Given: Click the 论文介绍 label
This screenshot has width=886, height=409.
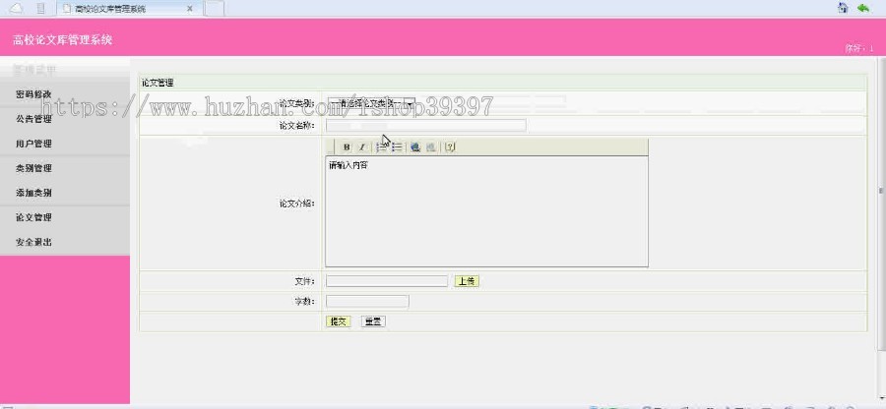Looking at the screenshot, I should [x=297, y=204].
